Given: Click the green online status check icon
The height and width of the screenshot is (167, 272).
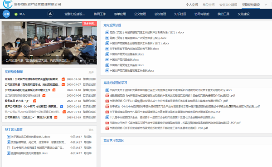Looking at the screenshot, I should [x=16, y=14].
